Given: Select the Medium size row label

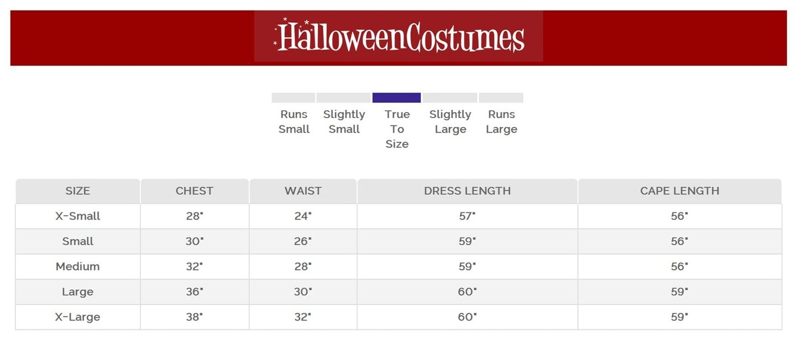Looking at the screenshot, I should (x=78, y=267).
